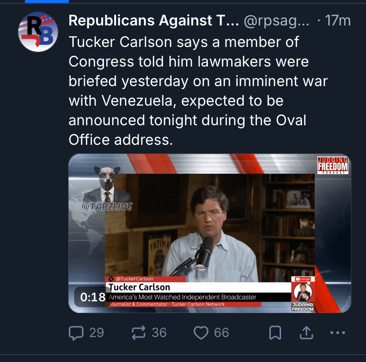The width and height of the screenshot is (366, 362).
Task: View the 29 replies count
Action: [x=96, y=333]
